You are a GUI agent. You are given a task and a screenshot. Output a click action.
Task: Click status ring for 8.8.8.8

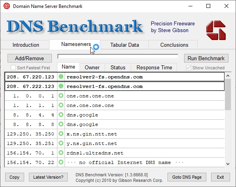coord(61,124)
